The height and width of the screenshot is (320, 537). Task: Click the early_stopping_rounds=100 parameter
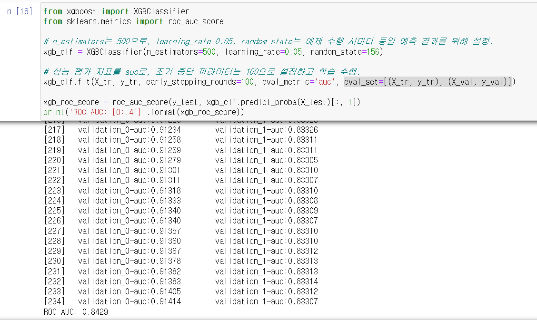(x=200, y=82)
